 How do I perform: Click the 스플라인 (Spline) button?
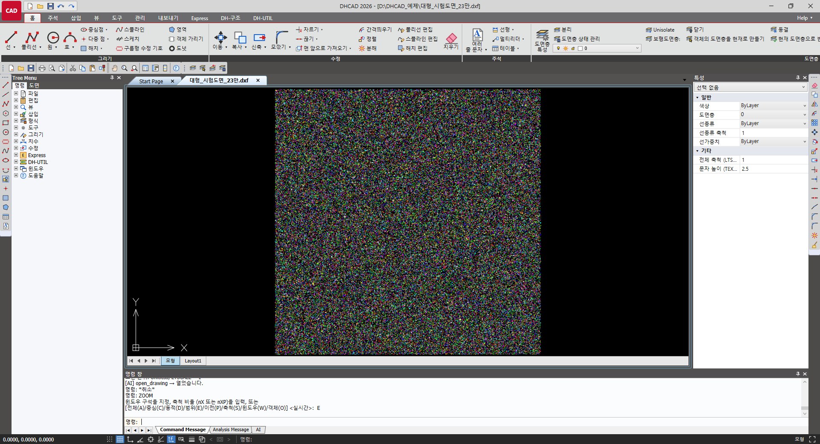click(x=130, y=29)
